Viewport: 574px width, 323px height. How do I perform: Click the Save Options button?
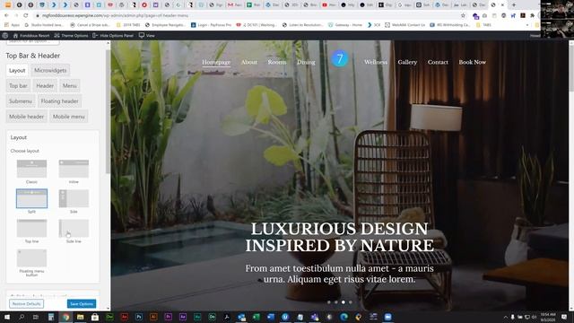82,303
